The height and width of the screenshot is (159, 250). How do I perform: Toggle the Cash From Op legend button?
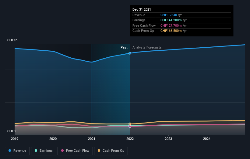click(x=111, y=151)
